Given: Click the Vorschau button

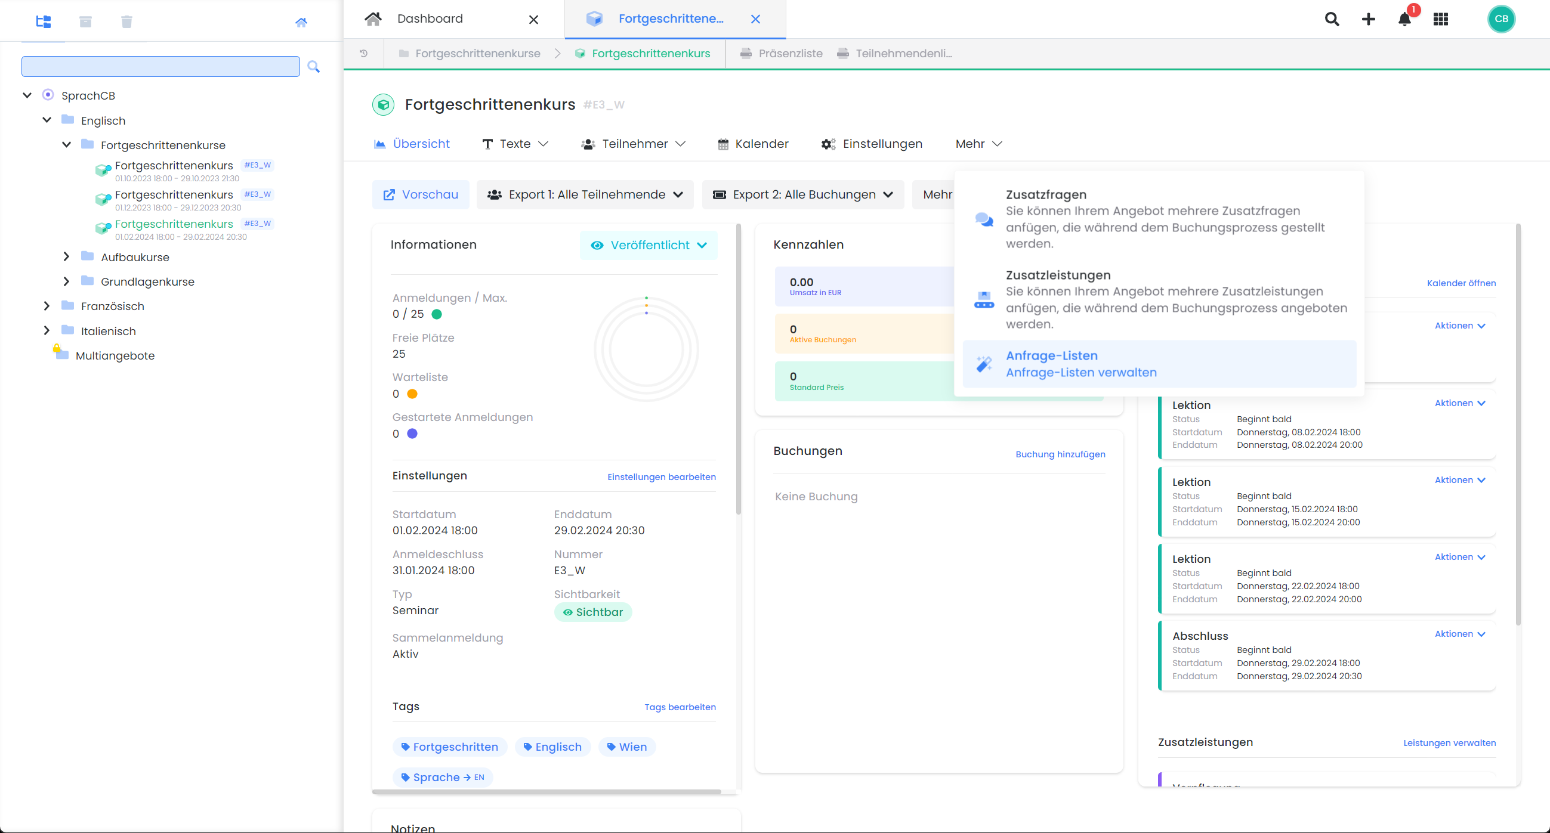Looking at the screenshot, I should click(x=421, y=194).
